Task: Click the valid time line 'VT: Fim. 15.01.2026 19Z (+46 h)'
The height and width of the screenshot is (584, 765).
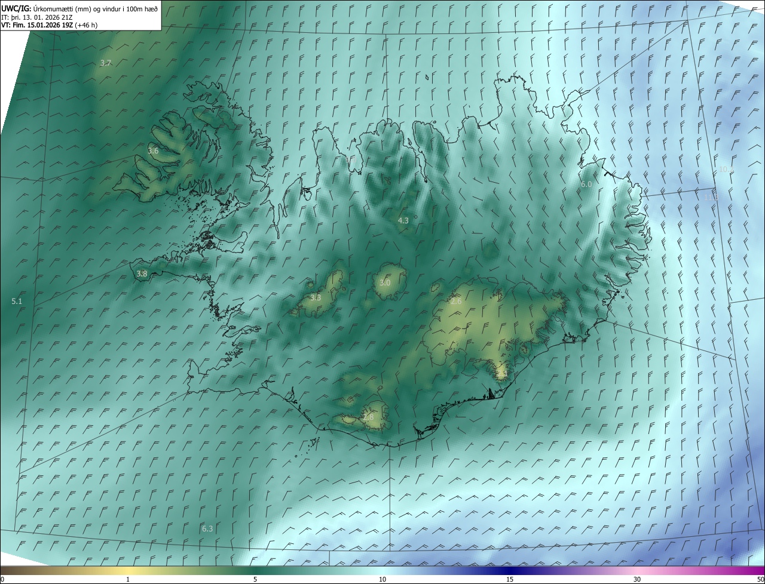Action: (49, 25)
